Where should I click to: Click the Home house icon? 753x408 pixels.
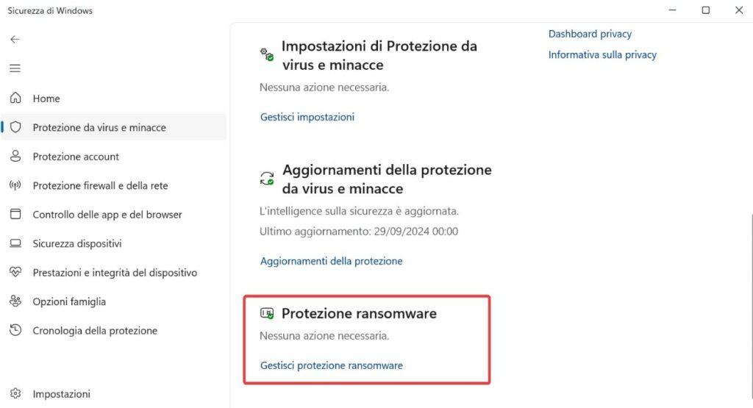point(15,98)
